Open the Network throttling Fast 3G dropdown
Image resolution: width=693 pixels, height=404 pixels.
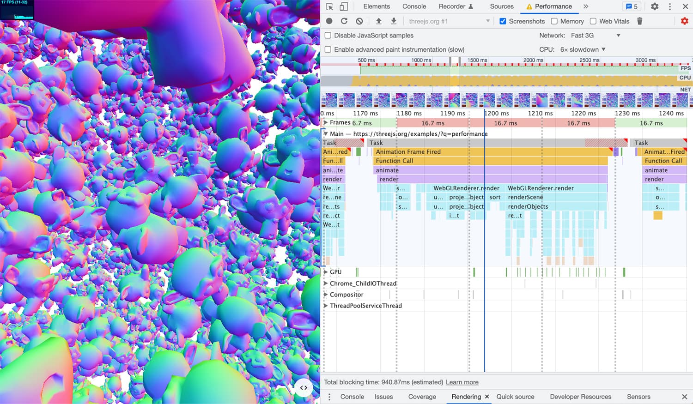596,35
